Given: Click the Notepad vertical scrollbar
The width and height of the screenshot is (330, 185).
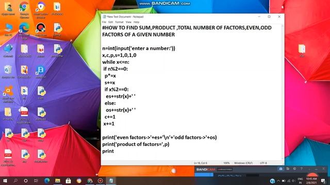Looking at the screenshot, I should (282, 92).
